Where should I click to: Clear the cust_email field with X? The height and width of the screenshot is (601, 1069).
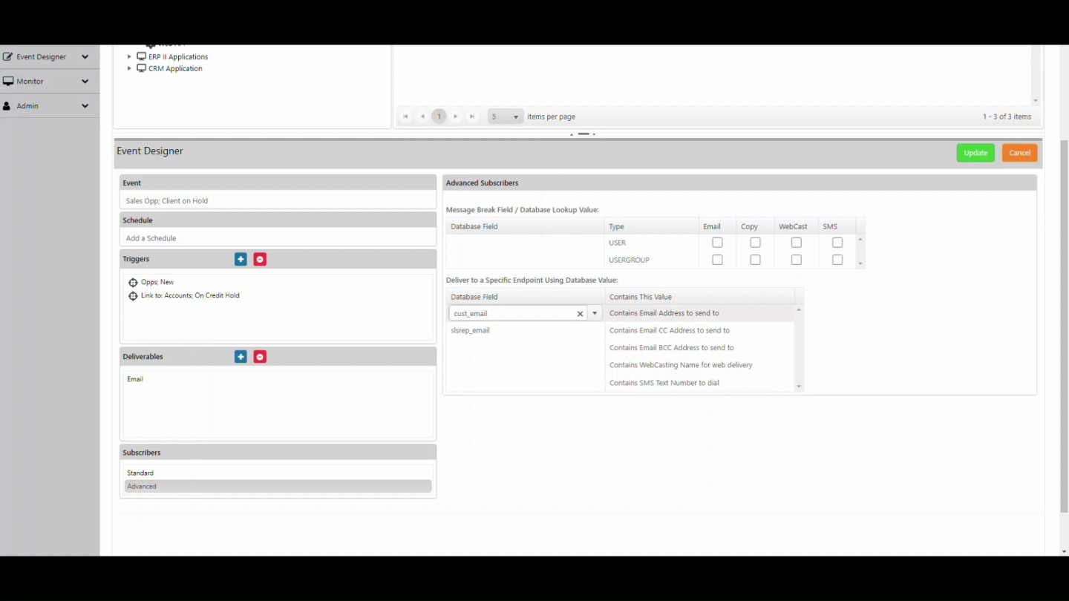point(581,314)
